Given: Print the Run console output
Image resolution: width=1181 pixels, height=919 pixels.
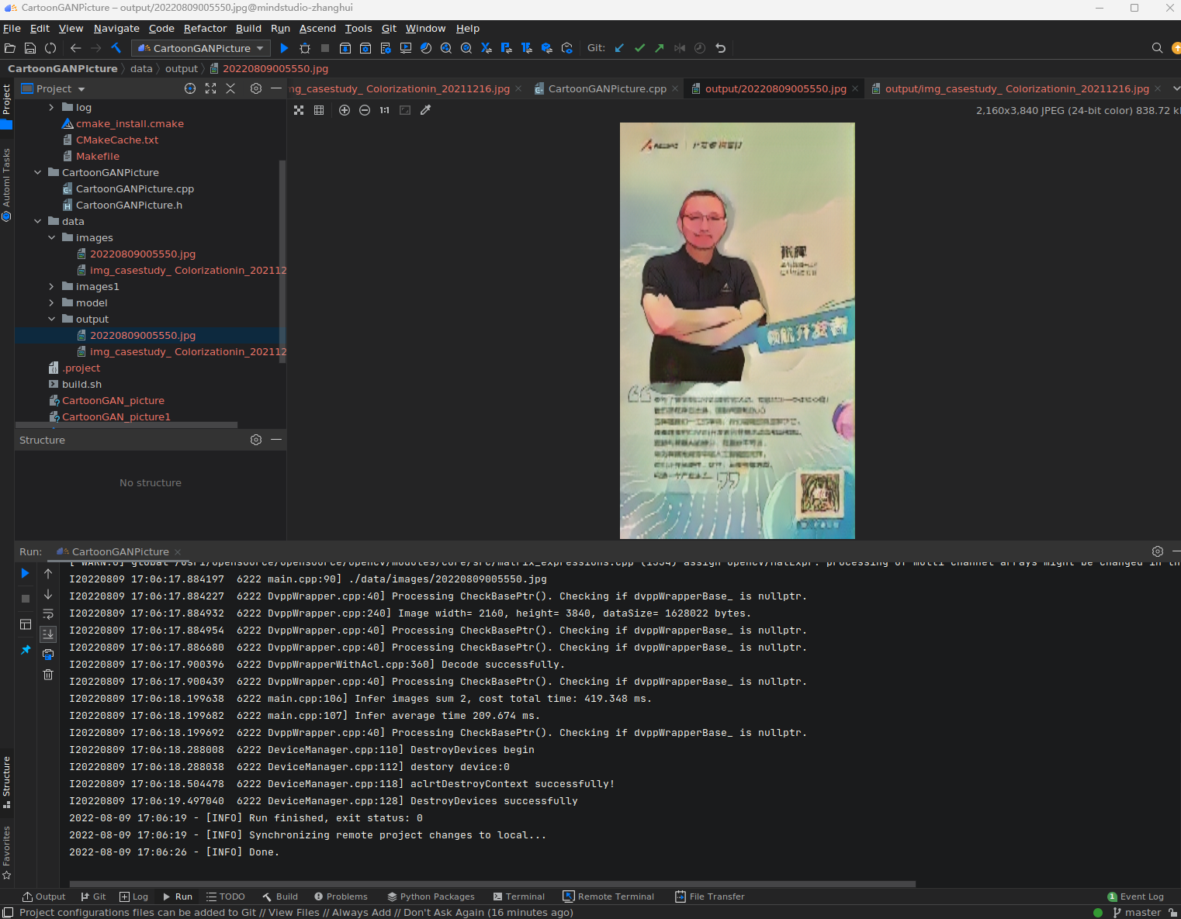Looking at the screenshot, I should pyautogui.click(x=48, y=654).
